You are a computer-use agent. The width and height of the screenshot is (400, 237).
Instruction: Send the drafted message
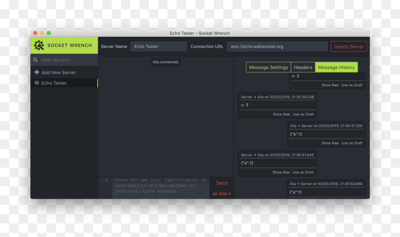[x=222, y=183]
